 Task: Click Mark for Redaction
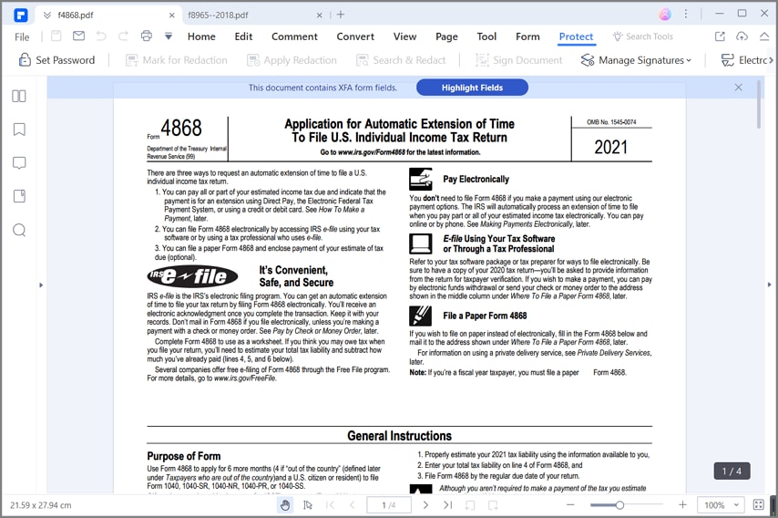pyautogui.click(x=176, y=60)
